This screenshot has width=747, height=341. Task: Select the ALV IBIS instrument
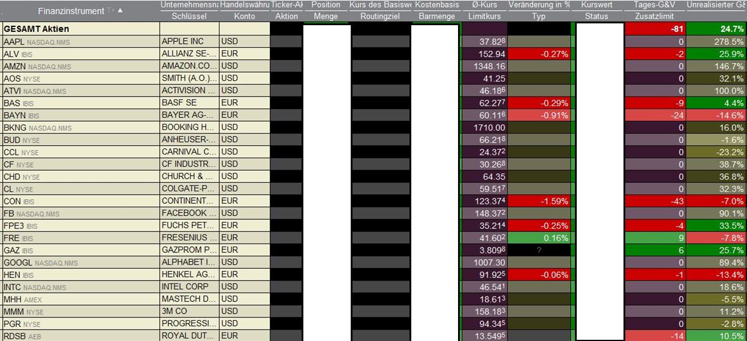coord(80,54)
